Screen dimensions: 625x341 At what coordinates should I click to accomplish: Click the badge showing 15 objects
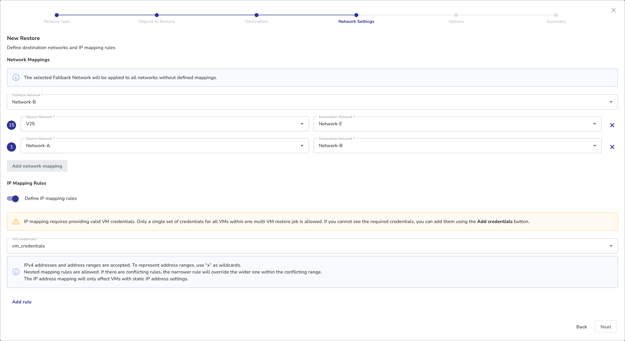(12, 125)
